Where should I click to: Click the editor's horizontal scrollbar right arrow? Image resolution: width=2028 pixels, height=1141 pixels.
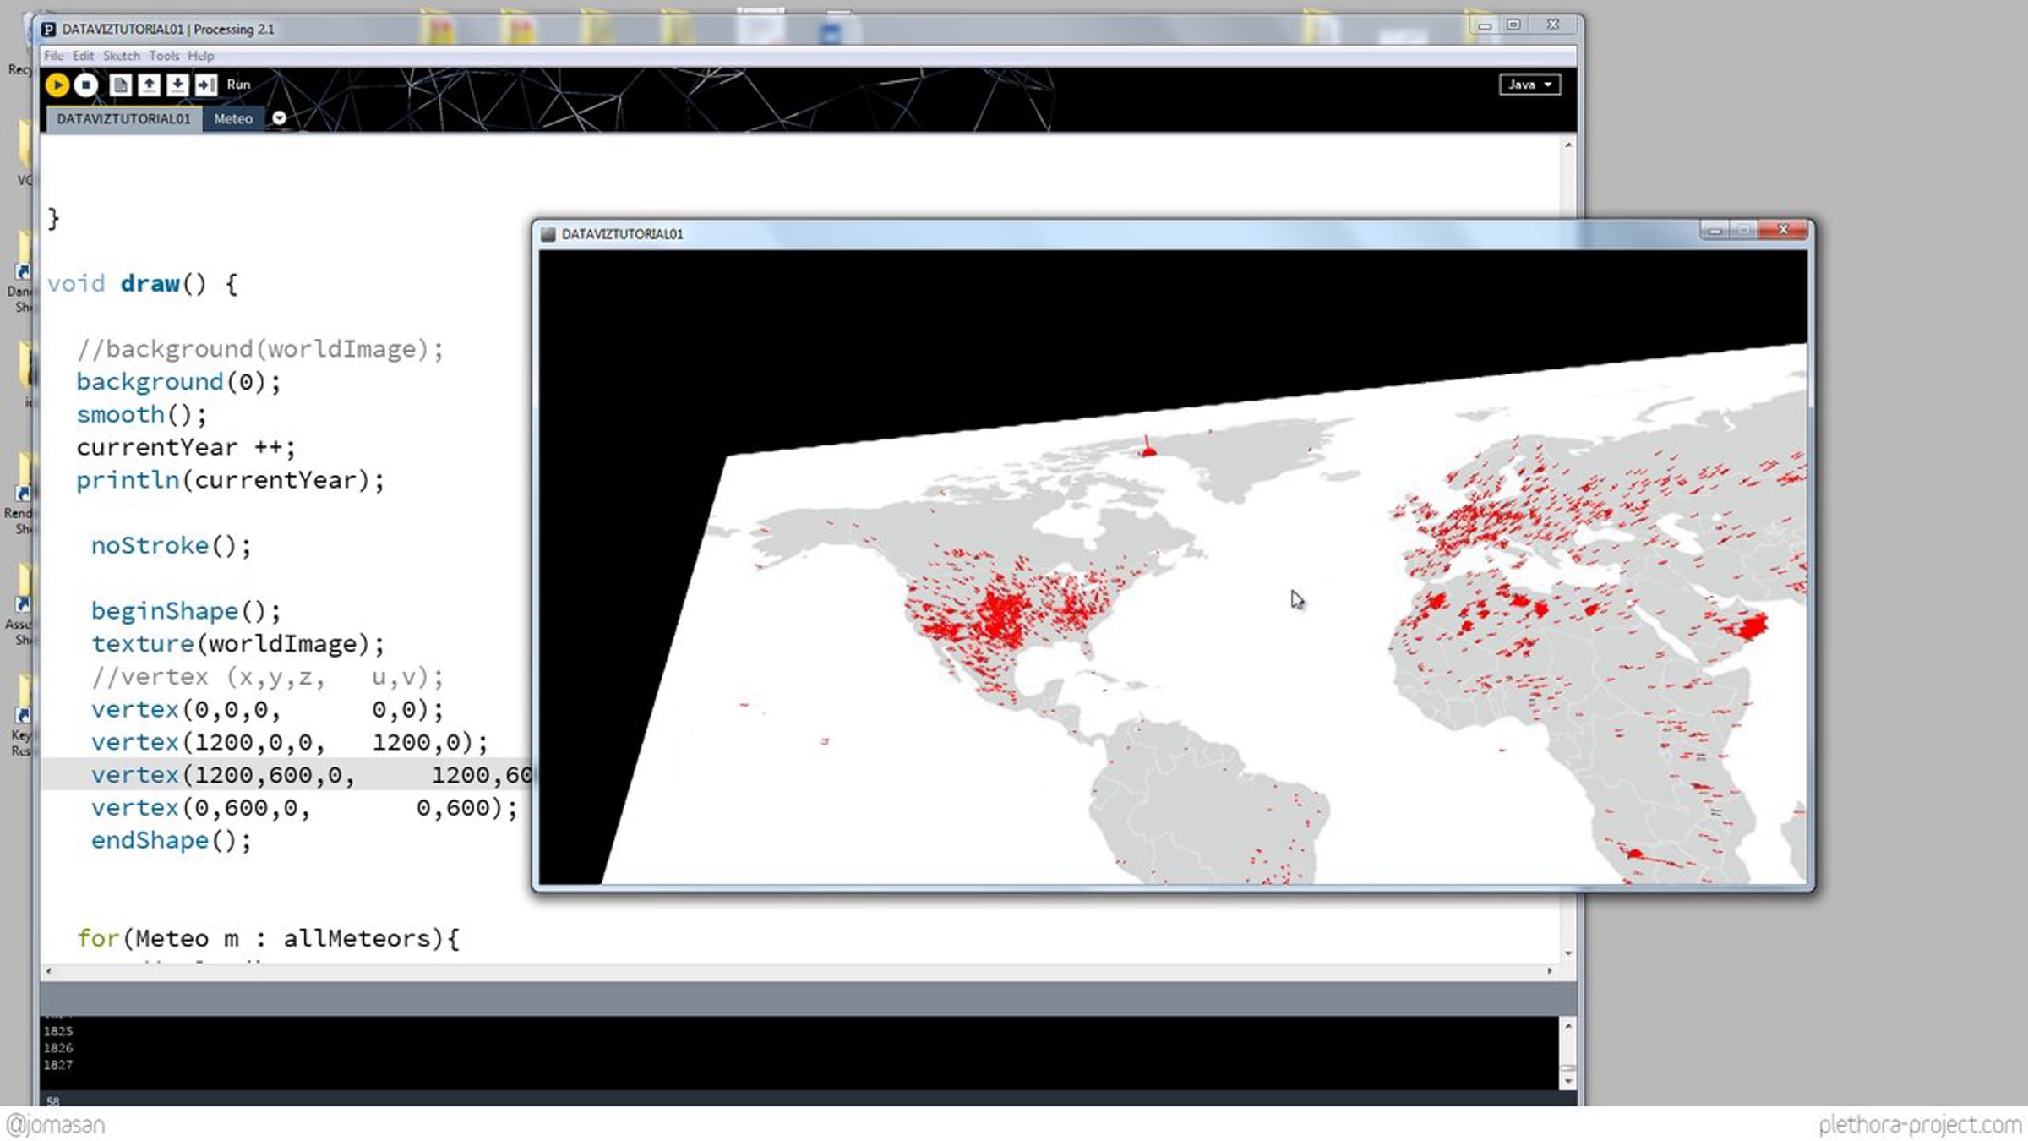(1550, 971)
